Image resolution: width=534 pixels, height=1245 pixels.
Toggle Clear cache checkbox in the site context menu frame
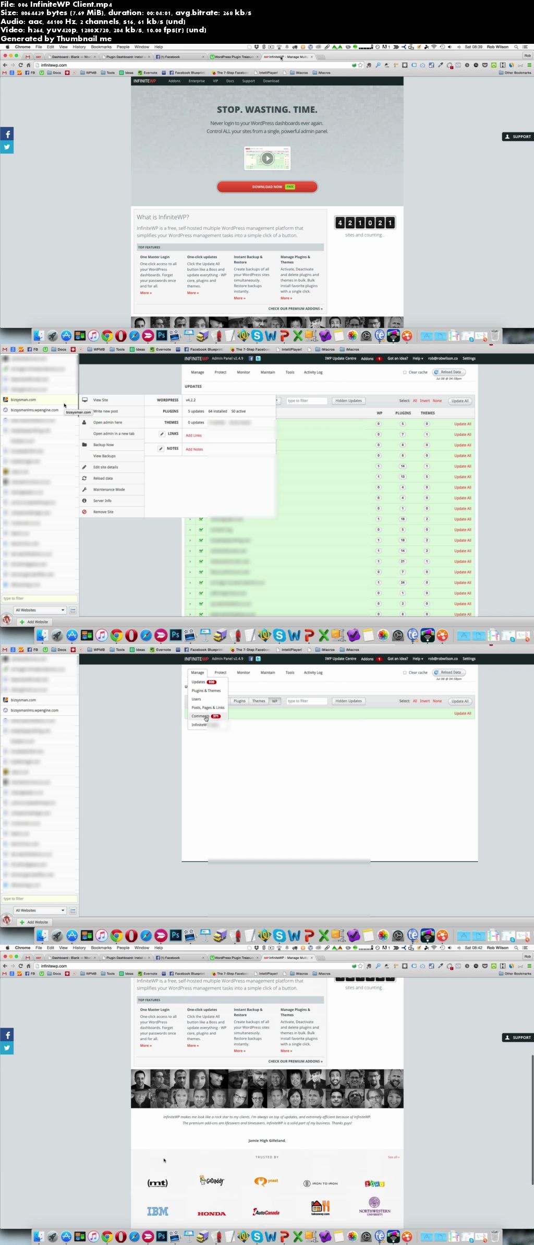pos(405,372)
